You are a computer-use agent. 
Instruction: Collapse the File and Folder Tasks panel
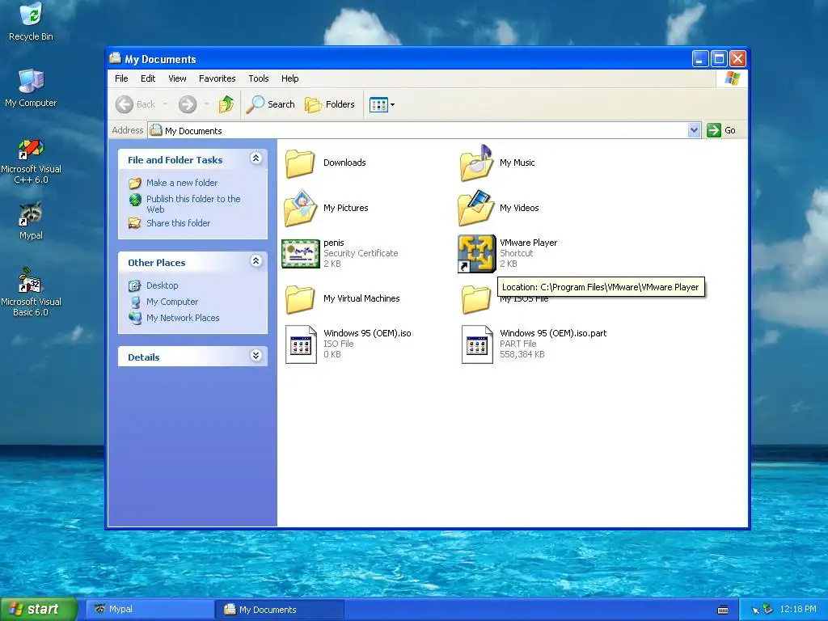pyautogui.click(x=256, y=158)
